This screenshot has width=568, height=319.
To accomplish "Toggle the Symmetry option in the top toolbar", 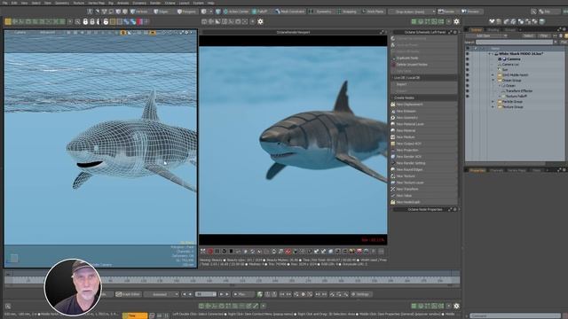I will click(321, 12).
